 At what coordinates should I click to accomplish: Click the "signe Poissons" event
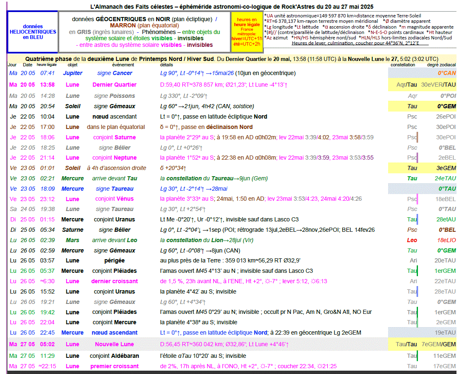pyautogui.click(x=114, y=96)
